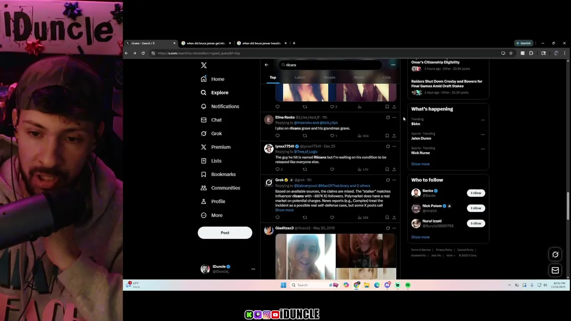Open account menu dots next to iDuncle

coord(253,269)
